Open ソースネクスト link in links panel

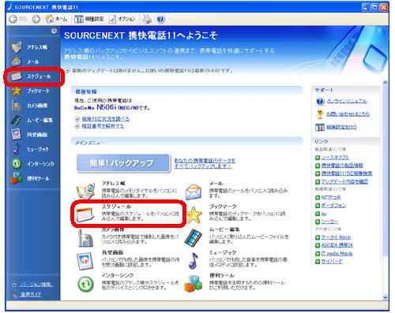(x=335, y=158)
